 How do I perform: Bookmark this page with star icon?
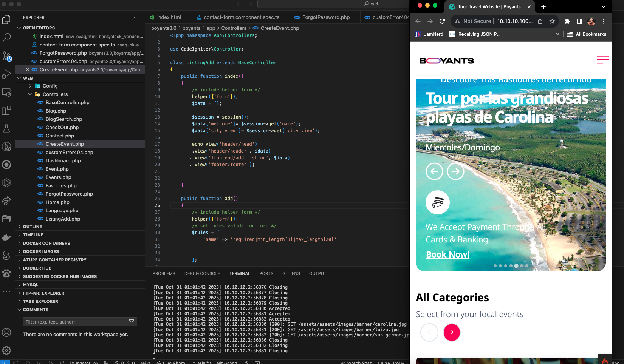click(552, 21)
